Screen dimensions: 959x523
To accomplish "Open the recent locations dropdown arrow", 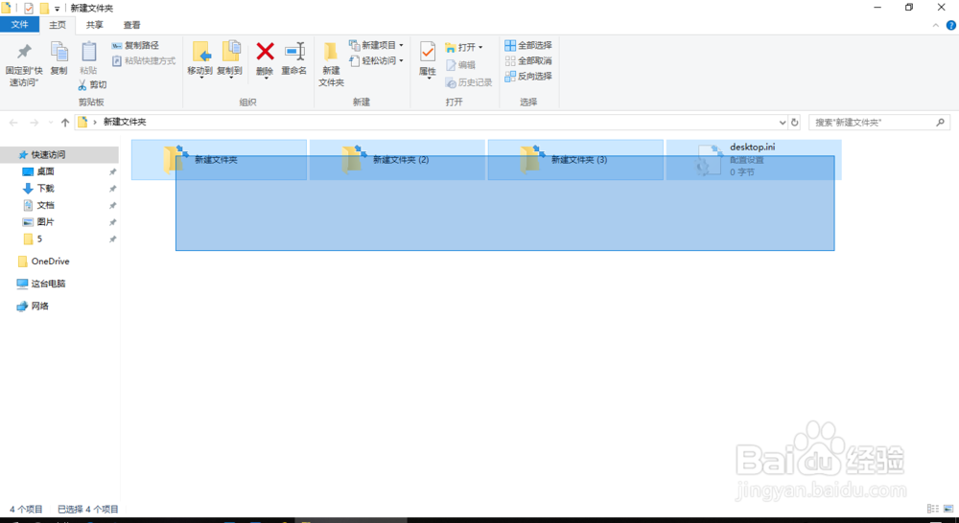I will 51,123.
